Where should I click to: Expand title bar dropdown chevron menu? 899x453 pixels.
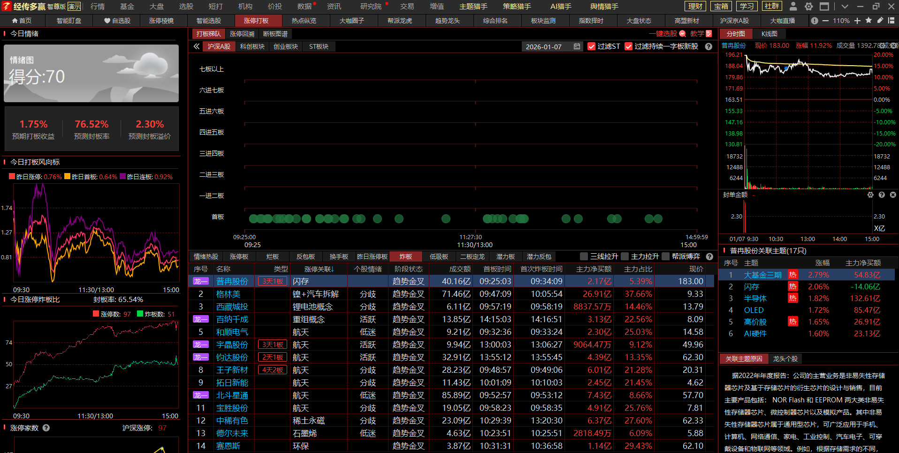(845, 7)
